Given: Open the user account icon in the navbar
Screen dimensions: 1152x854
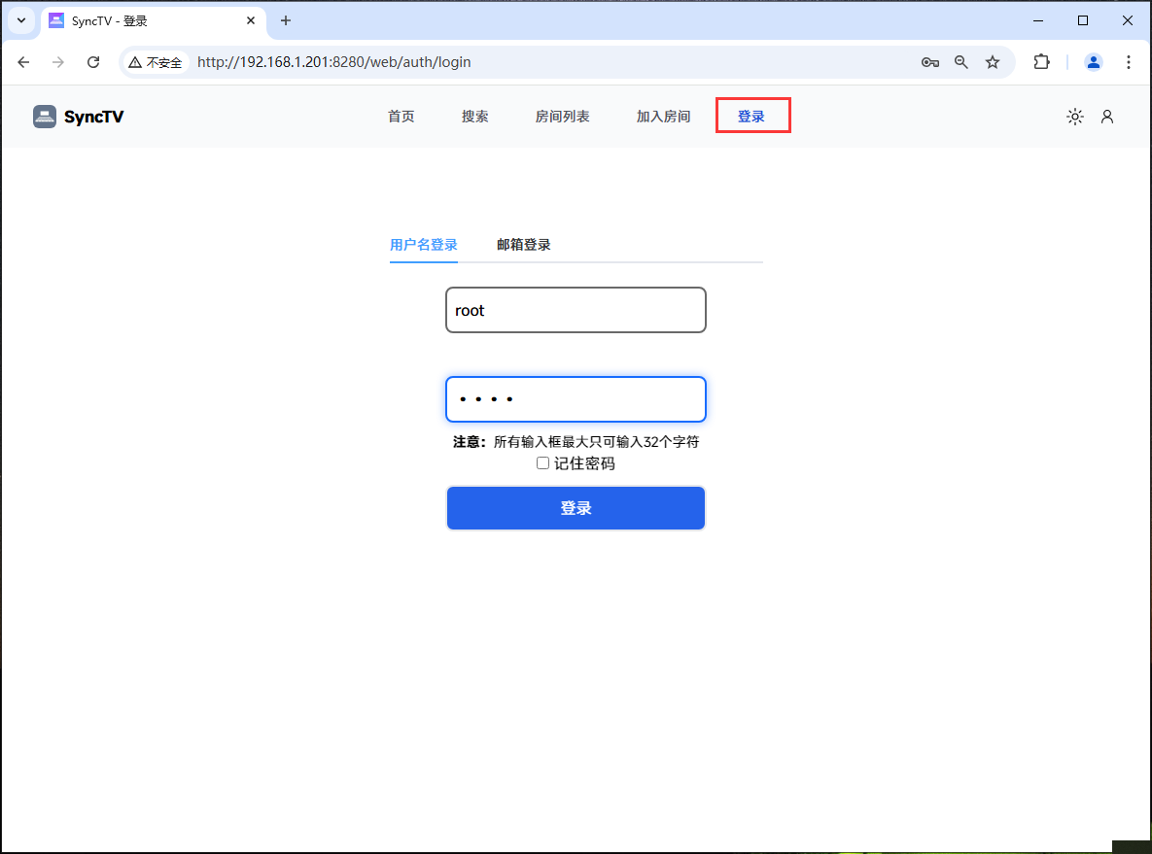Looking at the screenshot, I should point(1107,116).
